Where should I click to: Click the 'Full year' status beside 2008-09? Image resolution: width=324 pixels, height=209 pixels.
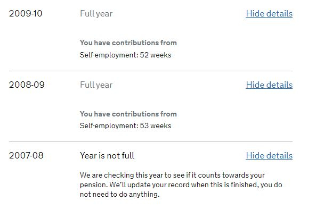coord(96,85)
